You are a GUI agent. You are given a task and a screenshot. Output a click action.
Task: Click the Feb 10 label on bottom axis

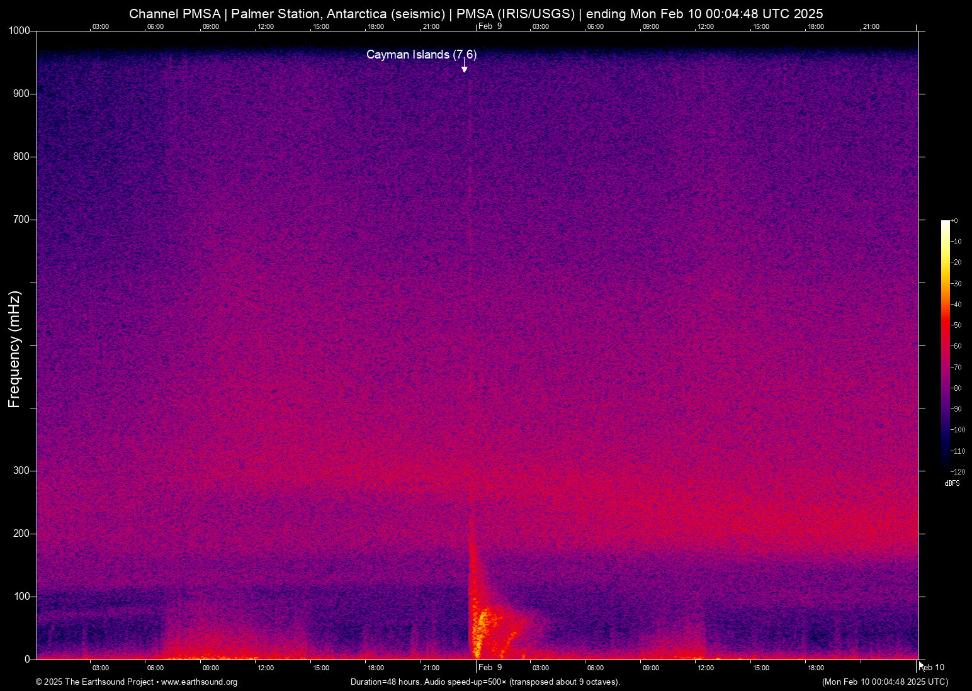click(x=932, y=667)
